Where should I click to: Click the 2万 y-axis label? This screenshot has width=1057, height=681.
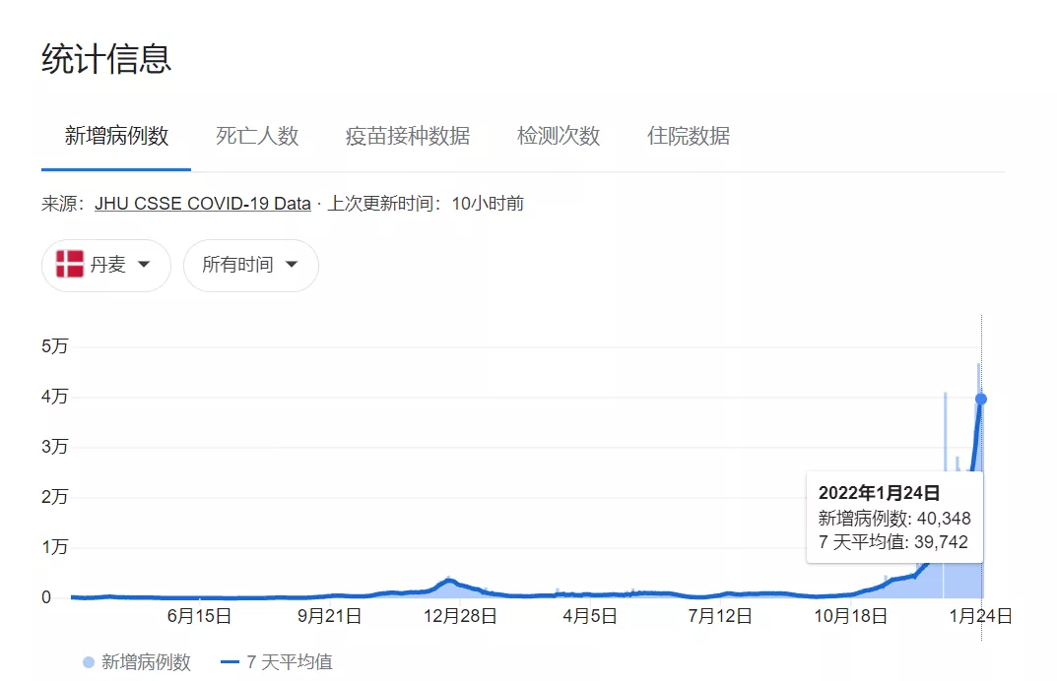point(54,497)
